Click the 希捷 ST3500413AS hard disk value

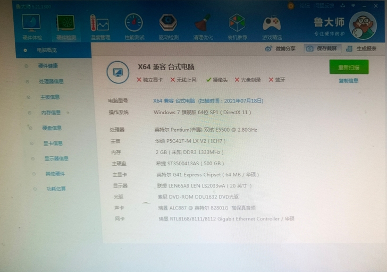pos(190,164)
